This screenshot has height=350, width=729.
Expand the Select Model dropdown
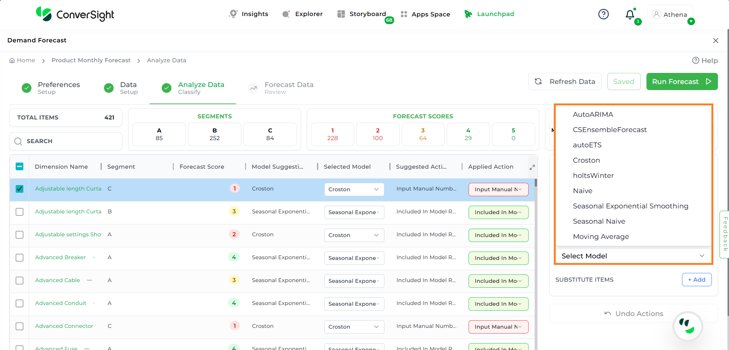[x=633, y=256]
